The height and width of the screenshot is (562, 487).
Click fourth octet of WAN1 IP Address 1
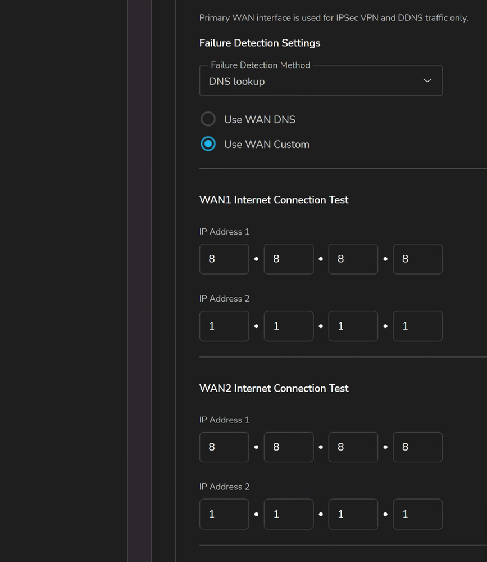coord(417,259)
